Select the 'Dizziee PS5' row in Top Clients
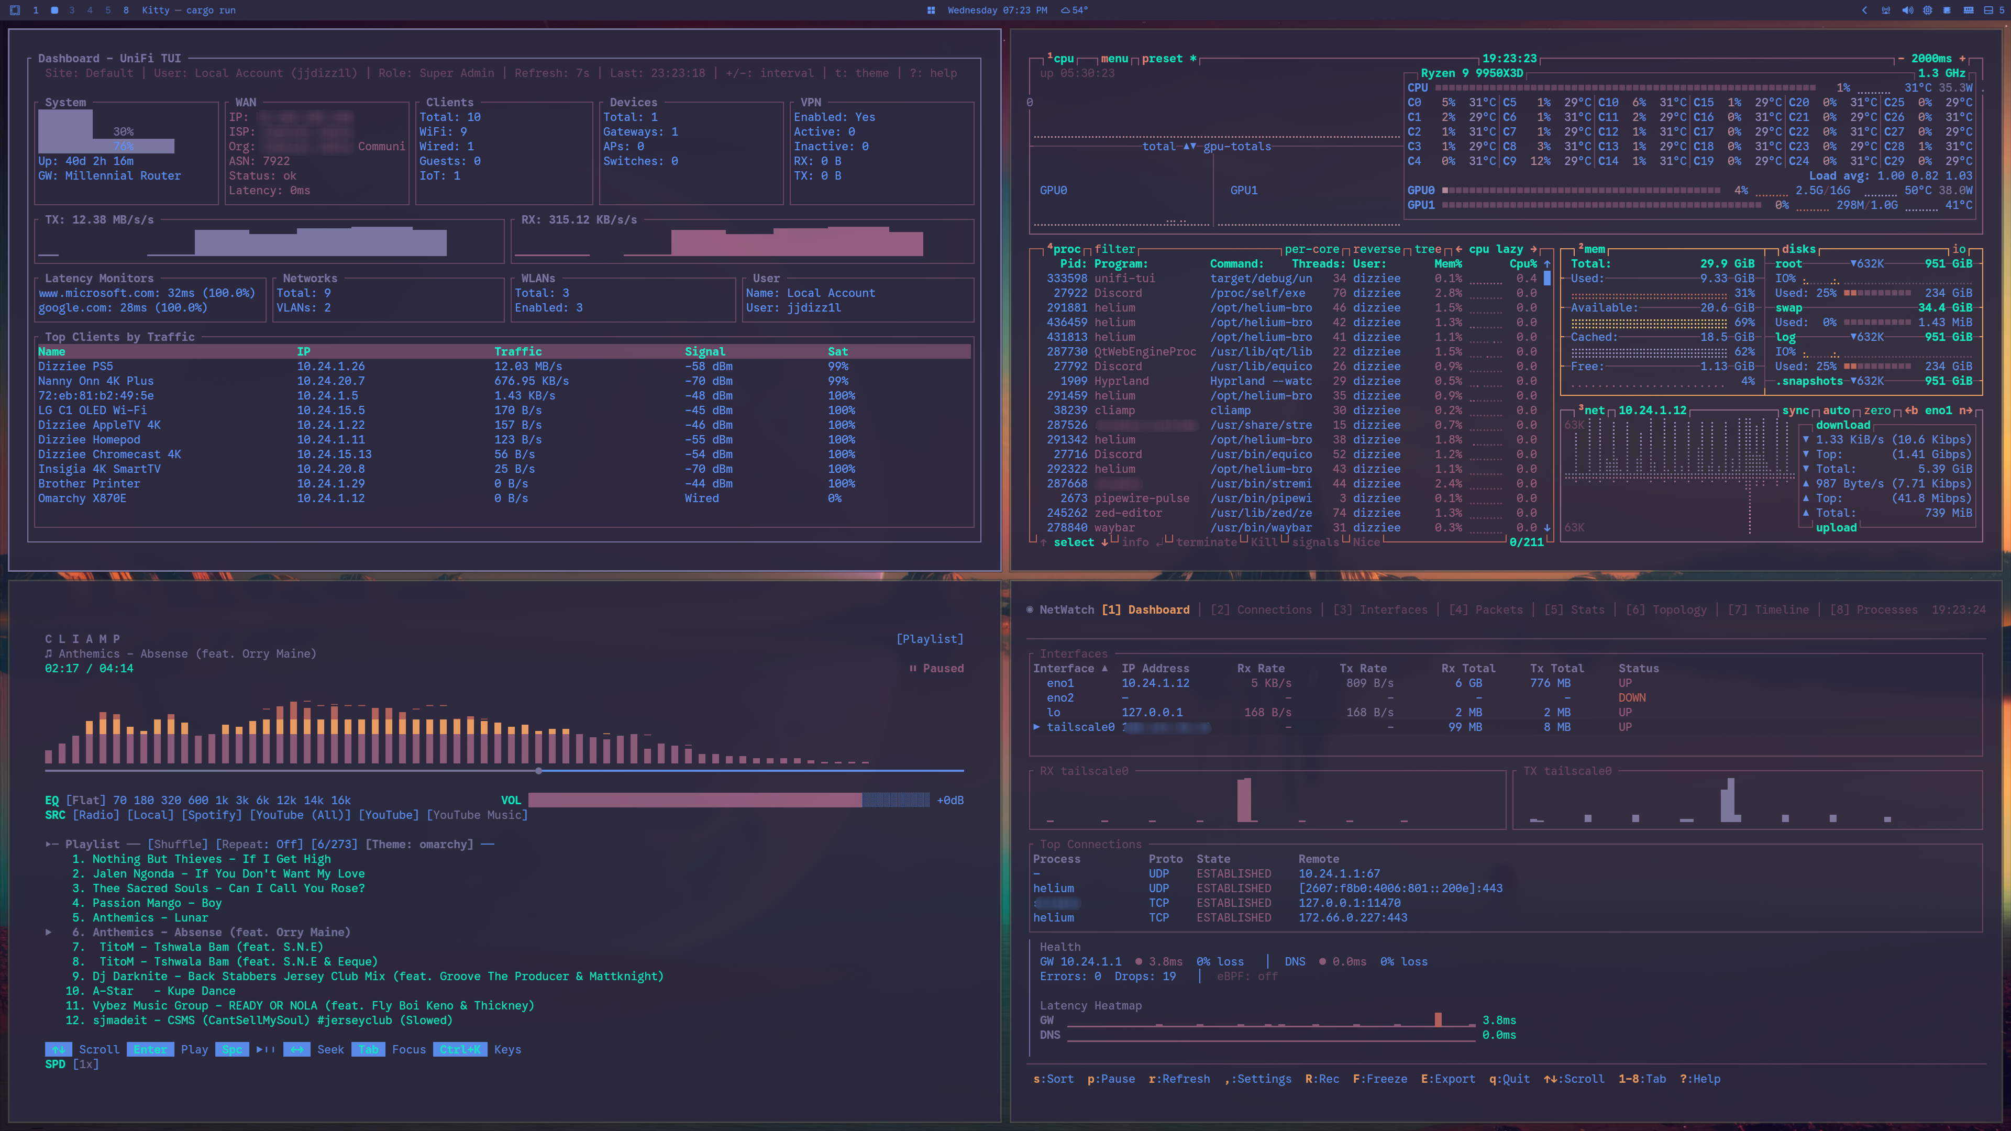 [503, 366]
